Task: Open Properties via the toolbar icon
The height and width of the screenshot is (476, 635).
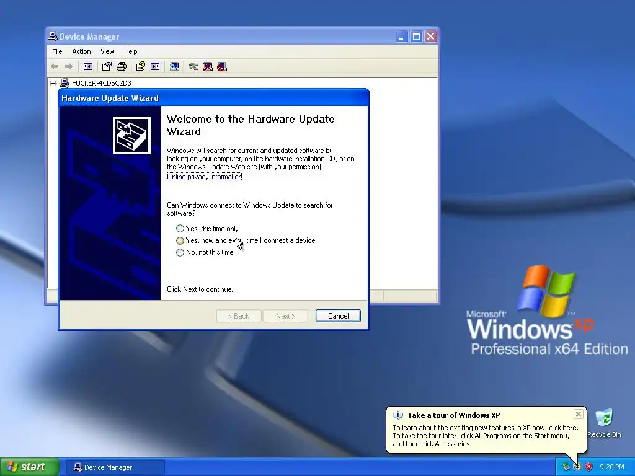Action: (107, 66)
